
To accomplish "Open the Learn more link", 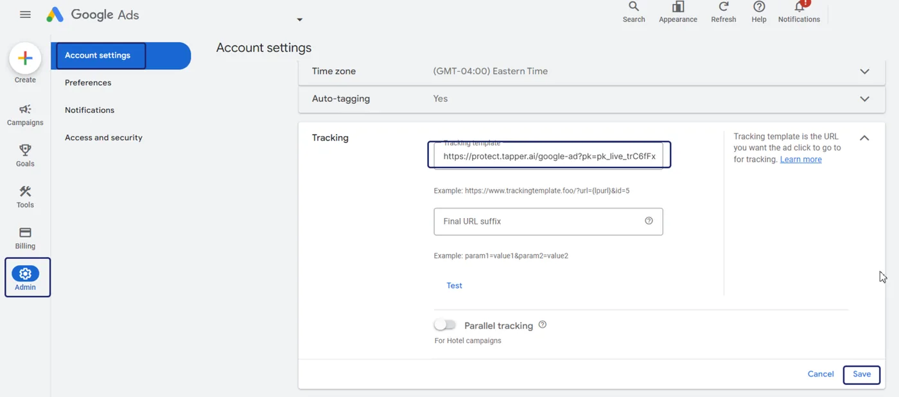I will pos(801,160).
